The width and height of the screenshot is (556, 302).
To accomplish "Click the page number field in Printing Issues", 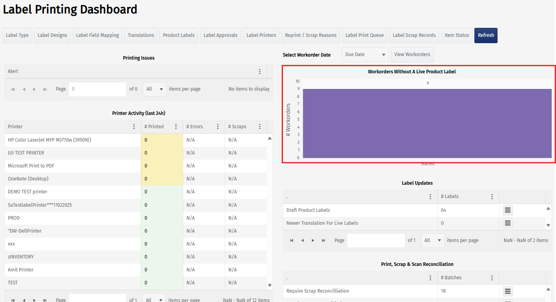I will (x=97, y=89).
